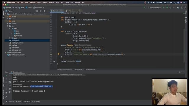This screenshot has height=106, width=189.
Task: Click the stop icon in Run panel
Action: [x=6, y=79]
